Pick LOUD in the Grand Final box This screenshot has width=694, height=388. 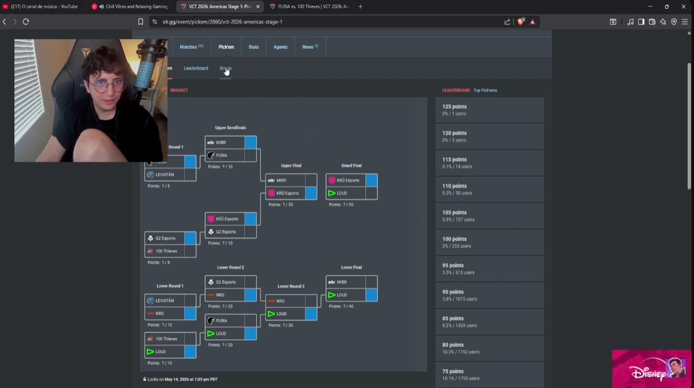point(351,193)
